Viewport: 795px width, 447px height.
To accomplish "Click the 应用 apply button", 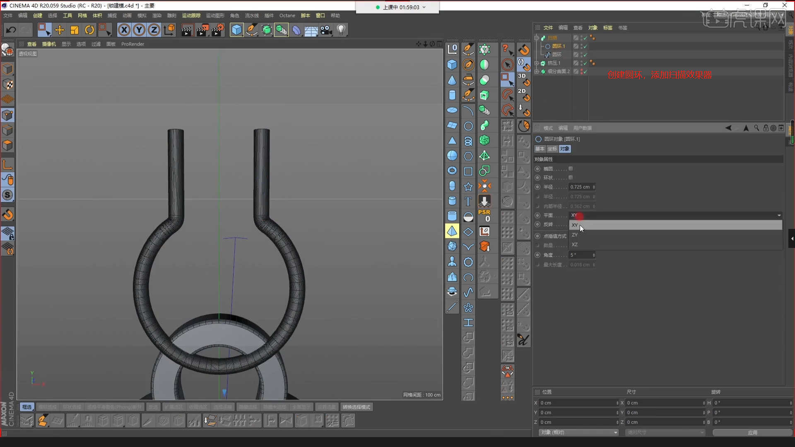I will [x=752, y=433].
